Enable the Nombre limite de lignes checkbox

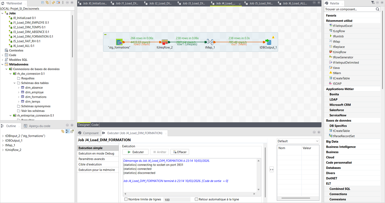(126, 199)
